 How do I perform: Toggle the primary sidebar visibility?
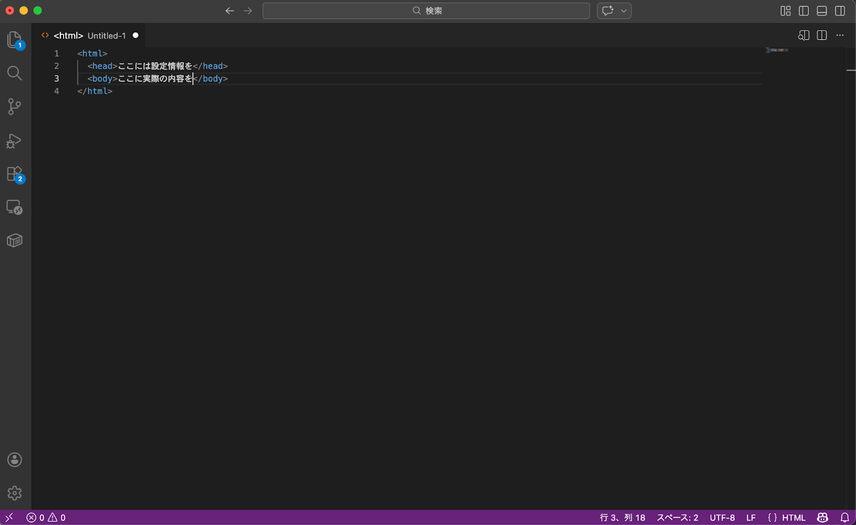point(803,11)
